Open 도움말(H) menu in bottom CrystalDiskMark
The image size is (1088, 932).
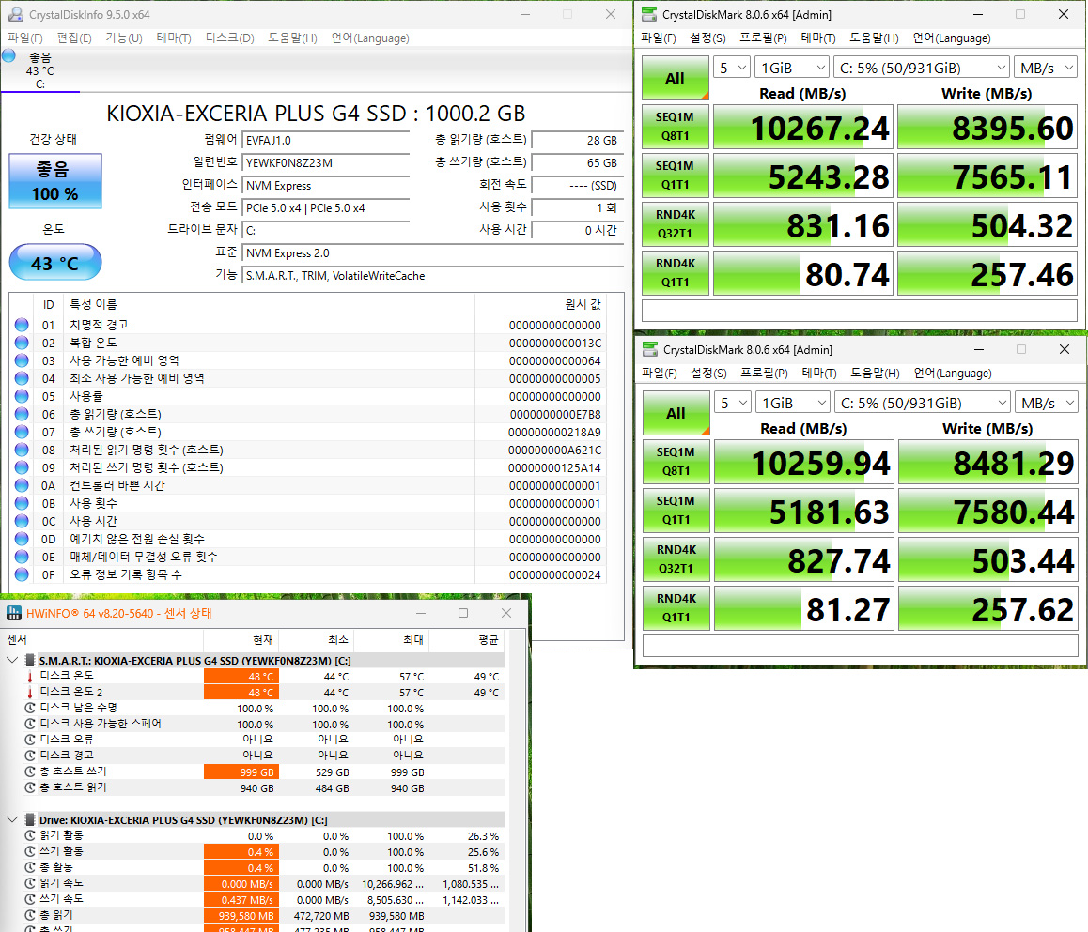click(875, 373)
